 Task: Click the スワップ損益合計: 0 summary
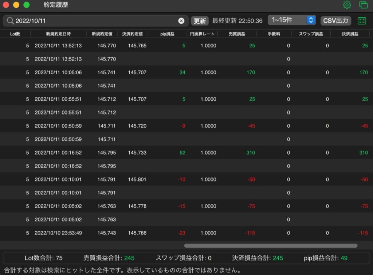pos(184,258)
